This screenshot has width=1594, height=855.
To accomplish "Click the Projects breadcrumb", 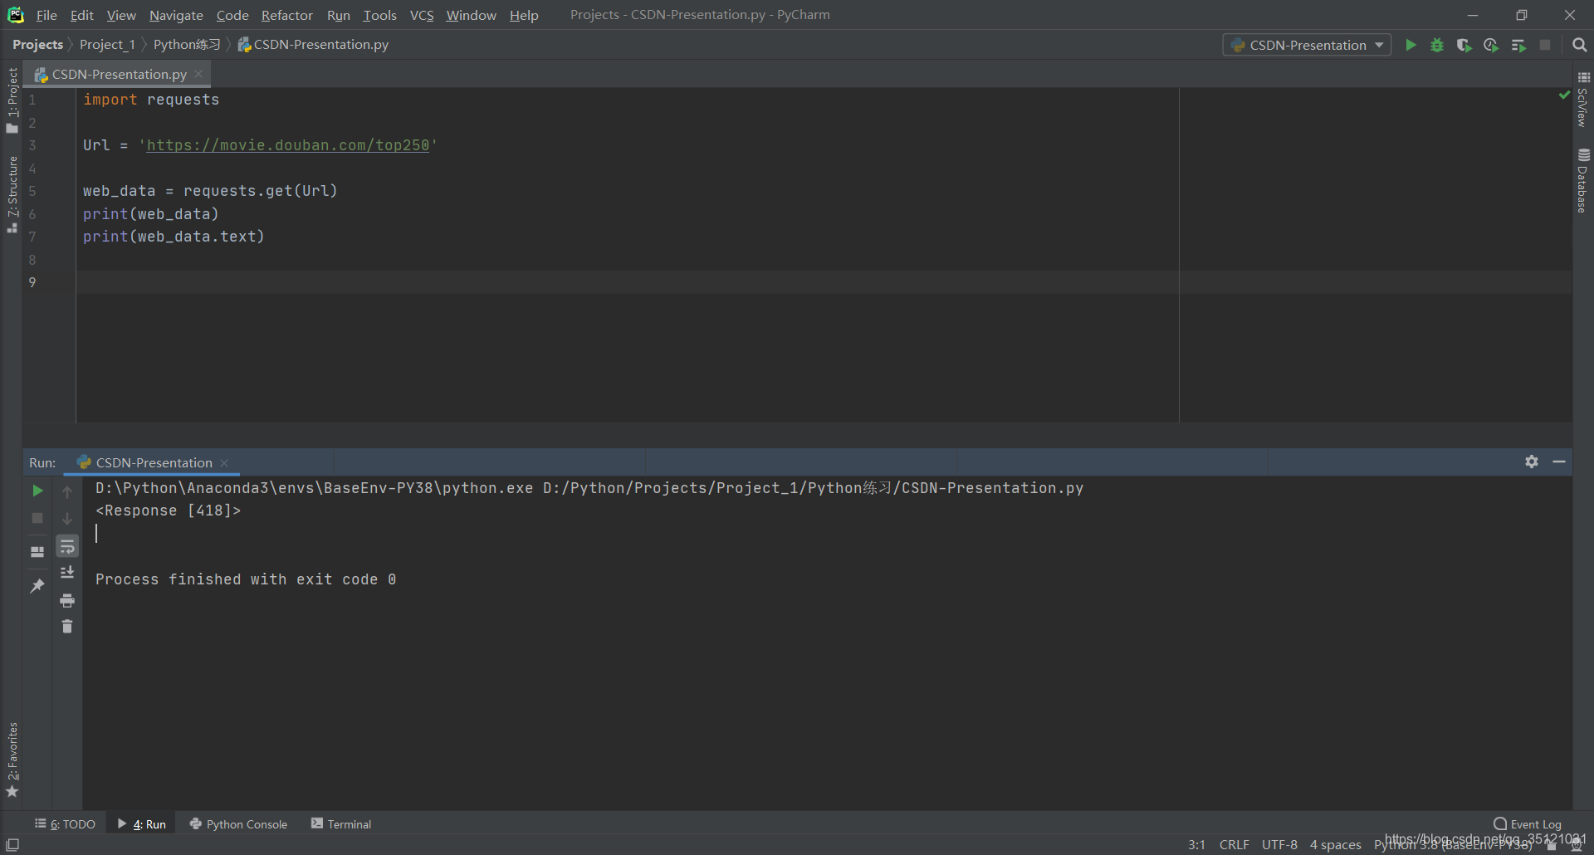I will point(38,45).
